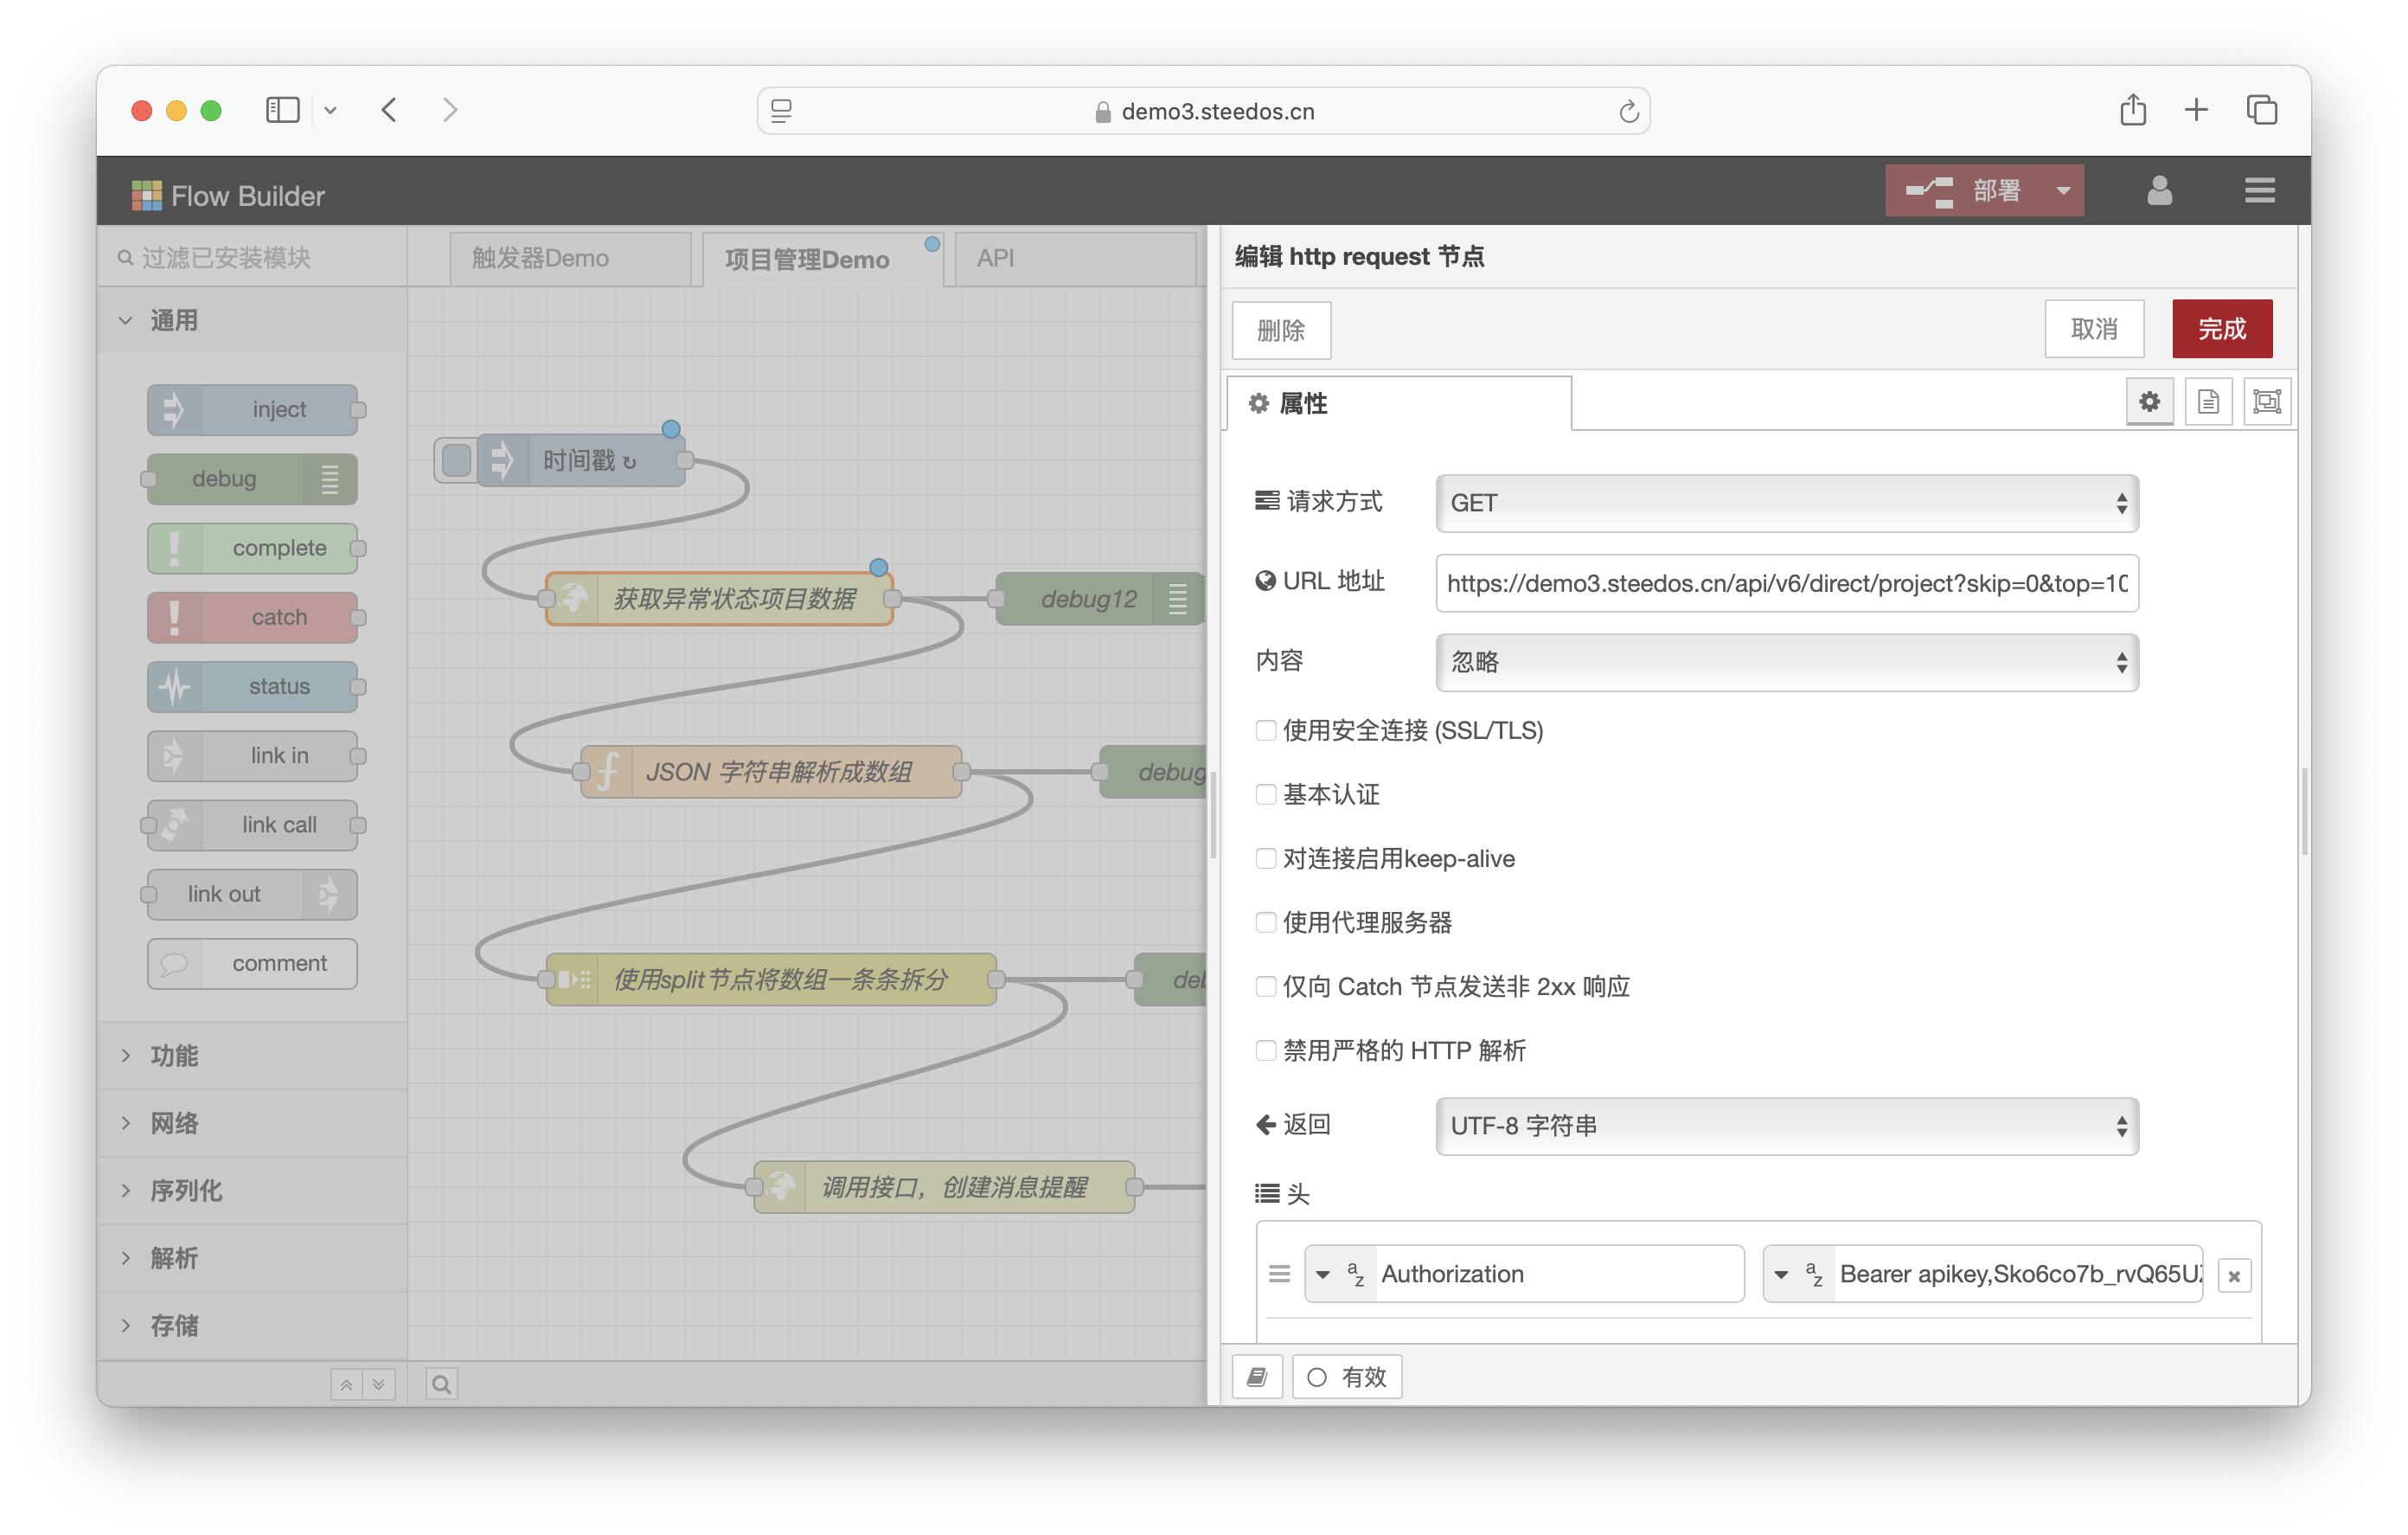The width and height of the screenshot is (2408, 1535).
Task: Pick the complete node in palette
Action: pos(252,548)
